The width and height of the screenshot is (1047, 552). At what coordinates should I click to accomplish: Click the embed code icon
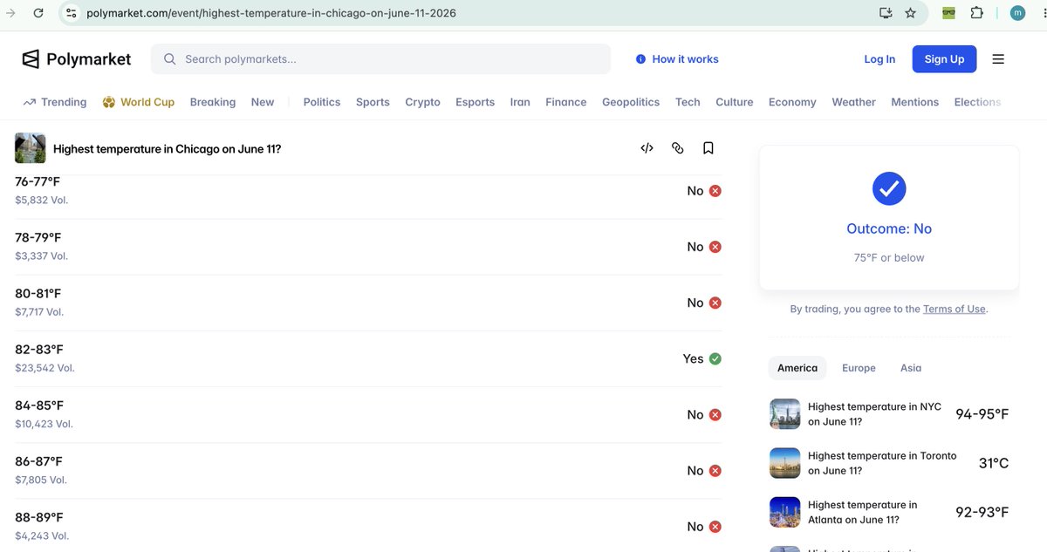(x=647, y=148)
